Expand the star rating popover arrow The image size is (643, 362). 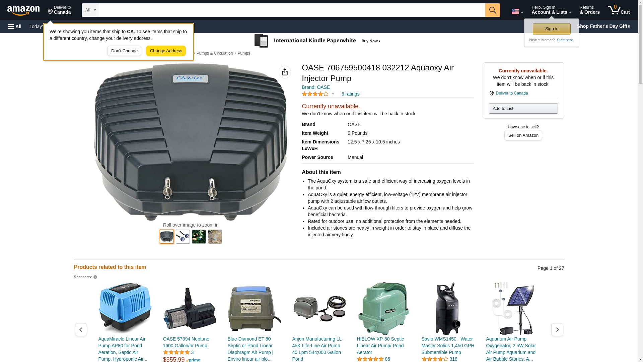click(x=333, y=94)
